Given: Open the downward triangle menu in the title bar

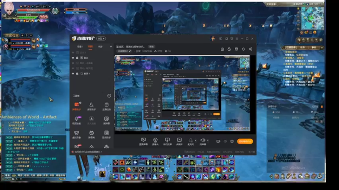Looking at the screenshot, I should [x=232, y=39].
